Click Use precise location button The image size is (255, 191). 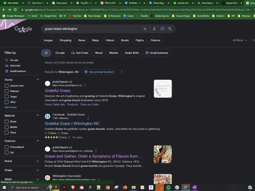point(99,72)
